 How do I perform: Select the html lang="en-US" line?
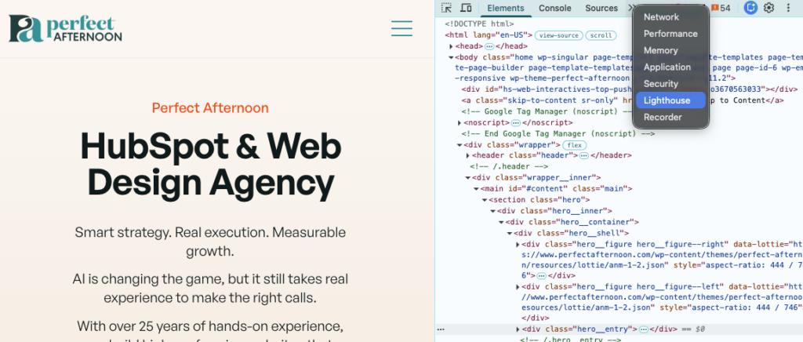click(489, 35)
